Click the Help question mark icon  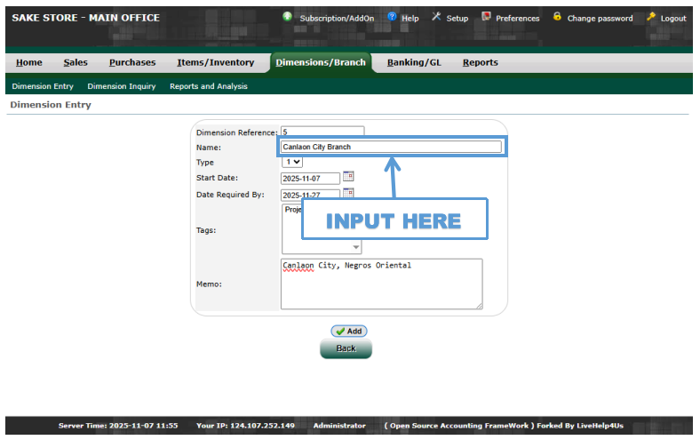(x=392, y=17)
